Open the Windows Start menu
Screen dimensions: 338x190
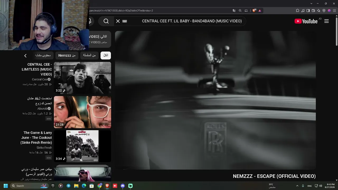tap(6, 186)
